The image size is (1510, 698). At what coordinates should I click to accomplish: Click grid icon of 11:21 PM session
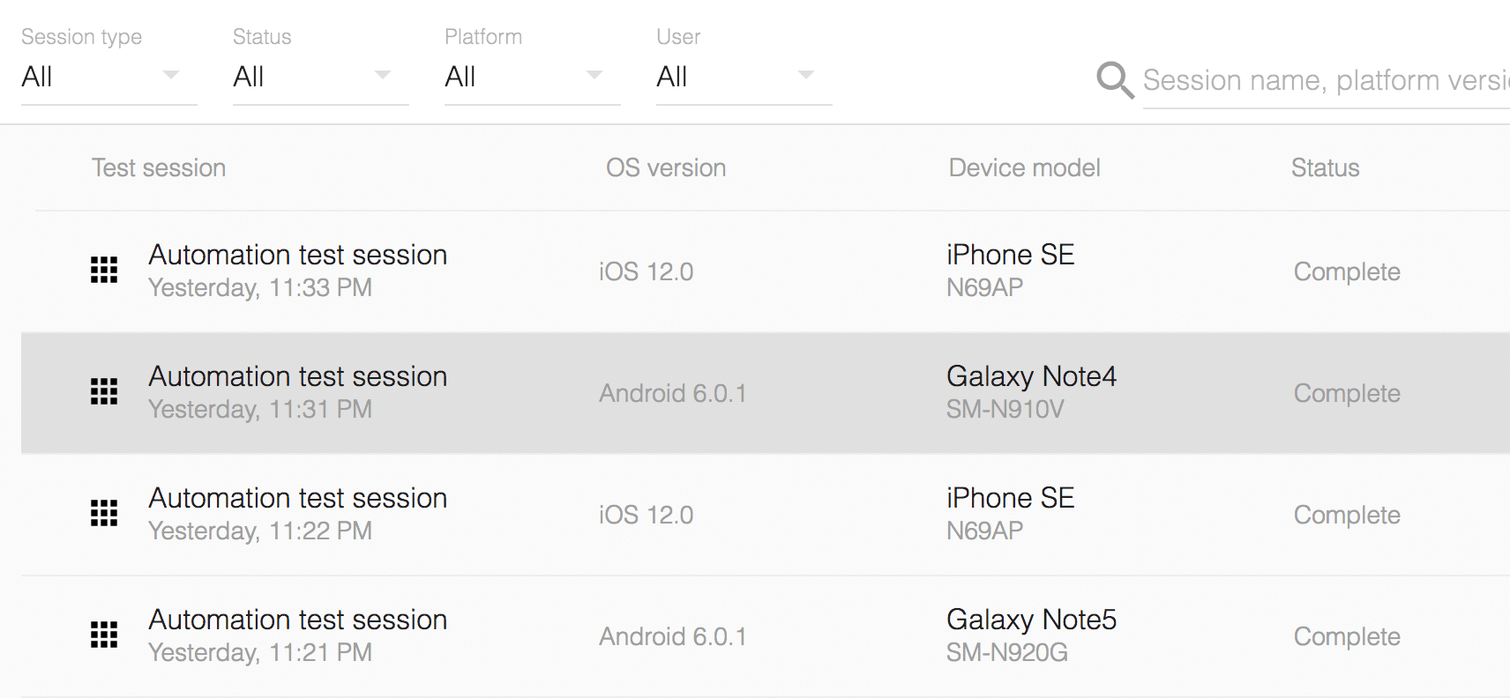coord(104,635)
